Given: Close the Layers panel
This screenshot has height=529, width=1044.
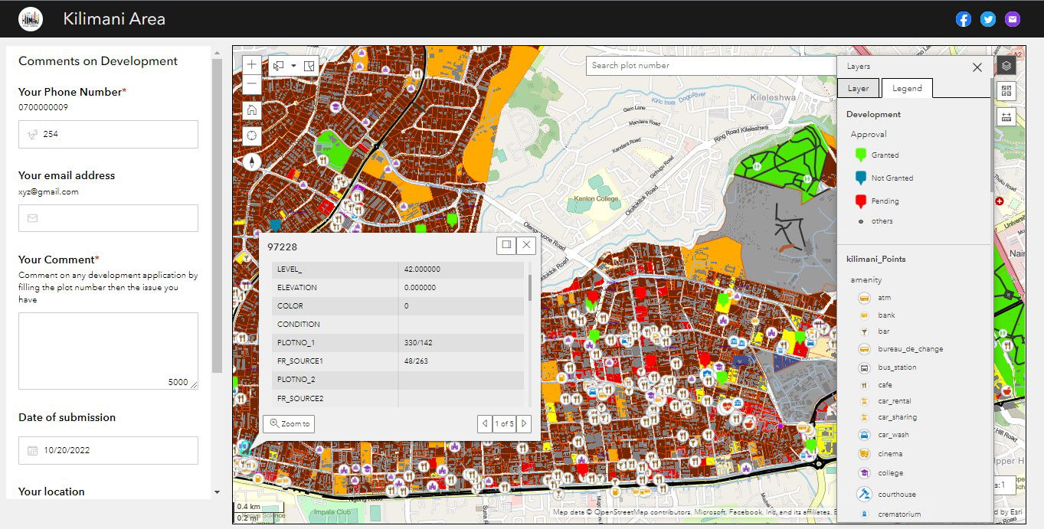Looking at the screenshot, I should [x=977, y=67].
